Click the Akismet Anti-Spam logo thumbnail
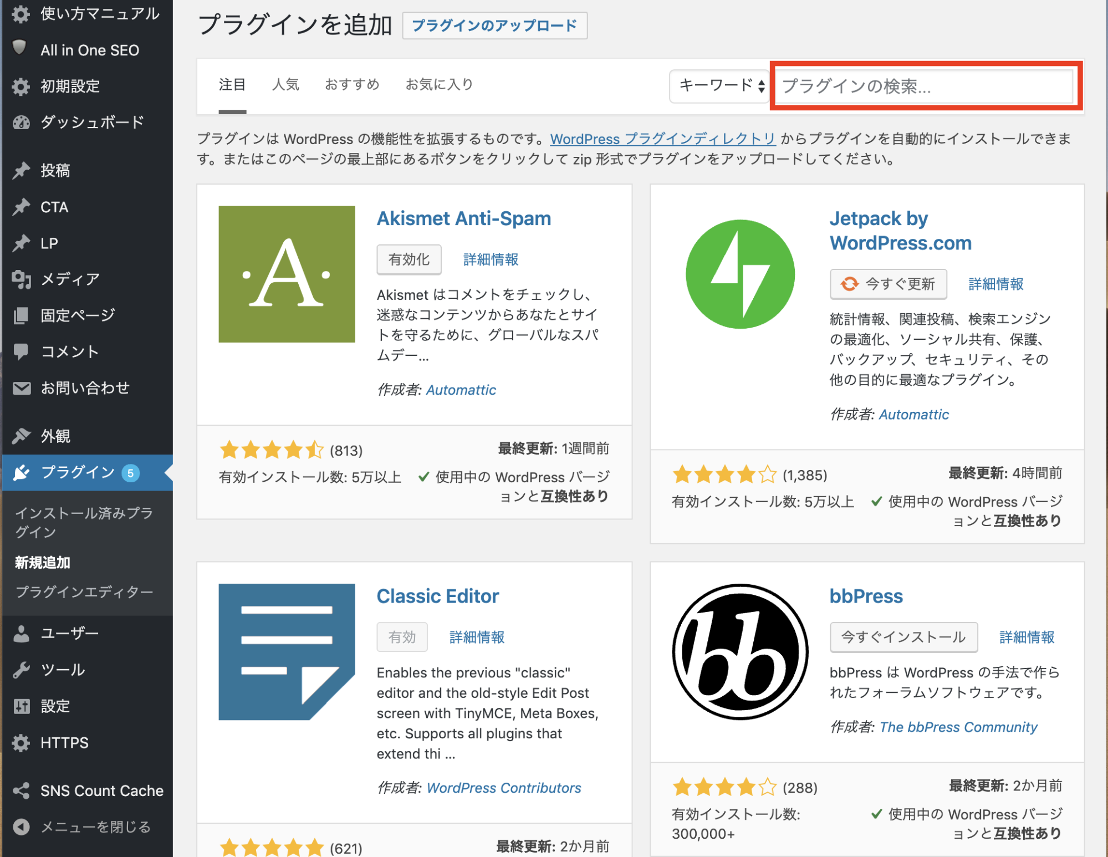The height and width of the screenshot is (857, 1108). [287, 274]
